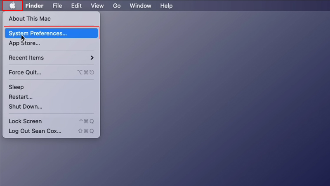The height and width of the screenshot is (186, 330).
Task: Choose About This Mac
Action: pyautogui.click(x=51, y=19)
